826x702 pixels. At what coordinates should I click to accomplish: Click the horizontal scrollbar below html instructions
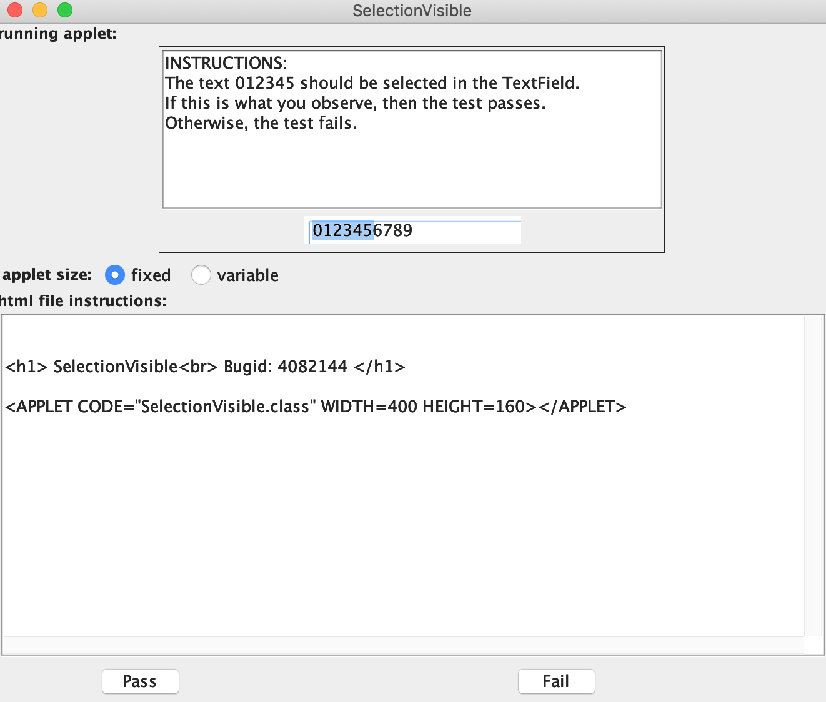(x=403, y=645)
